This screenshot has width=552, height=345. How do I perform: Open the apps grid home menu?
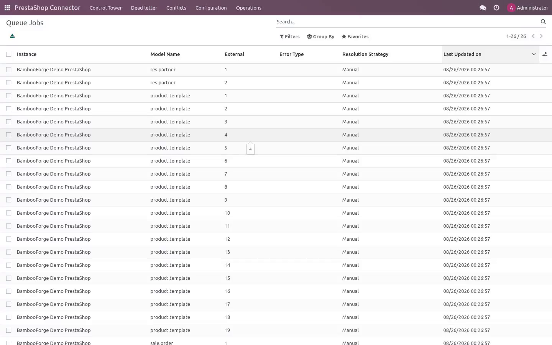(7, 8)
